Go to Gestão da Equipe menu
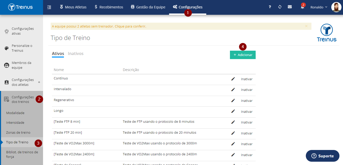The height and width of the screenshot is (165, 343). 148,7
